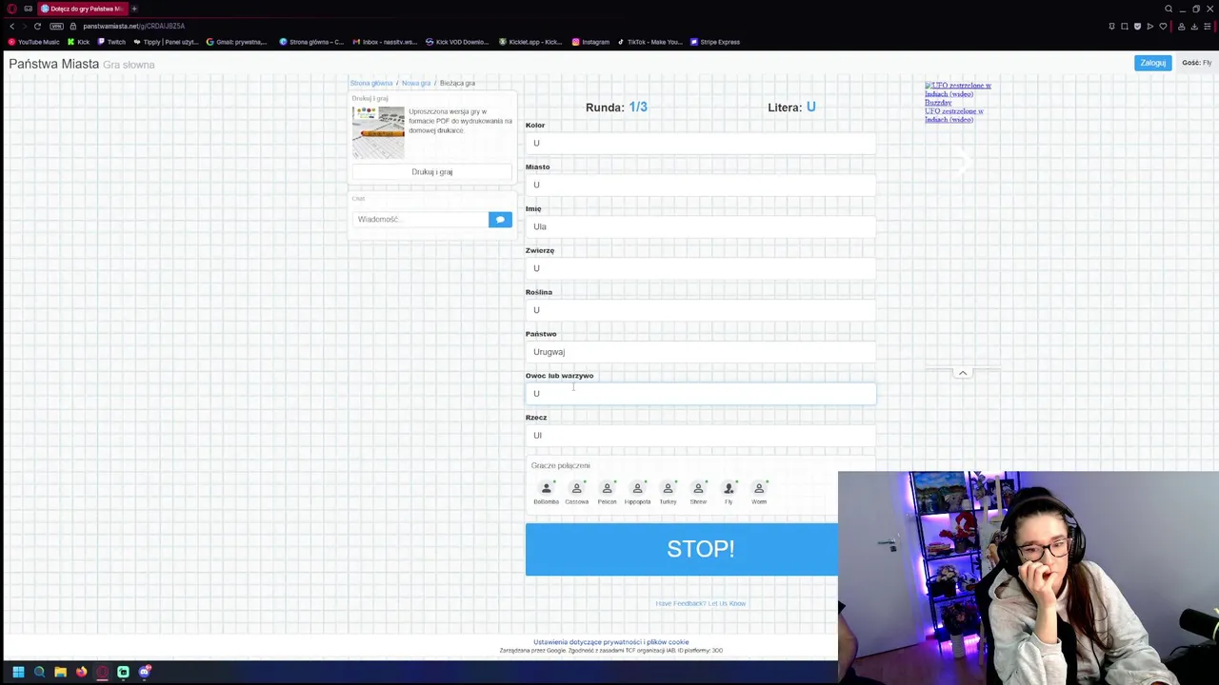Click the Drukuj i graj button
The image size is (1219, 685).
[x=432, y=172]
